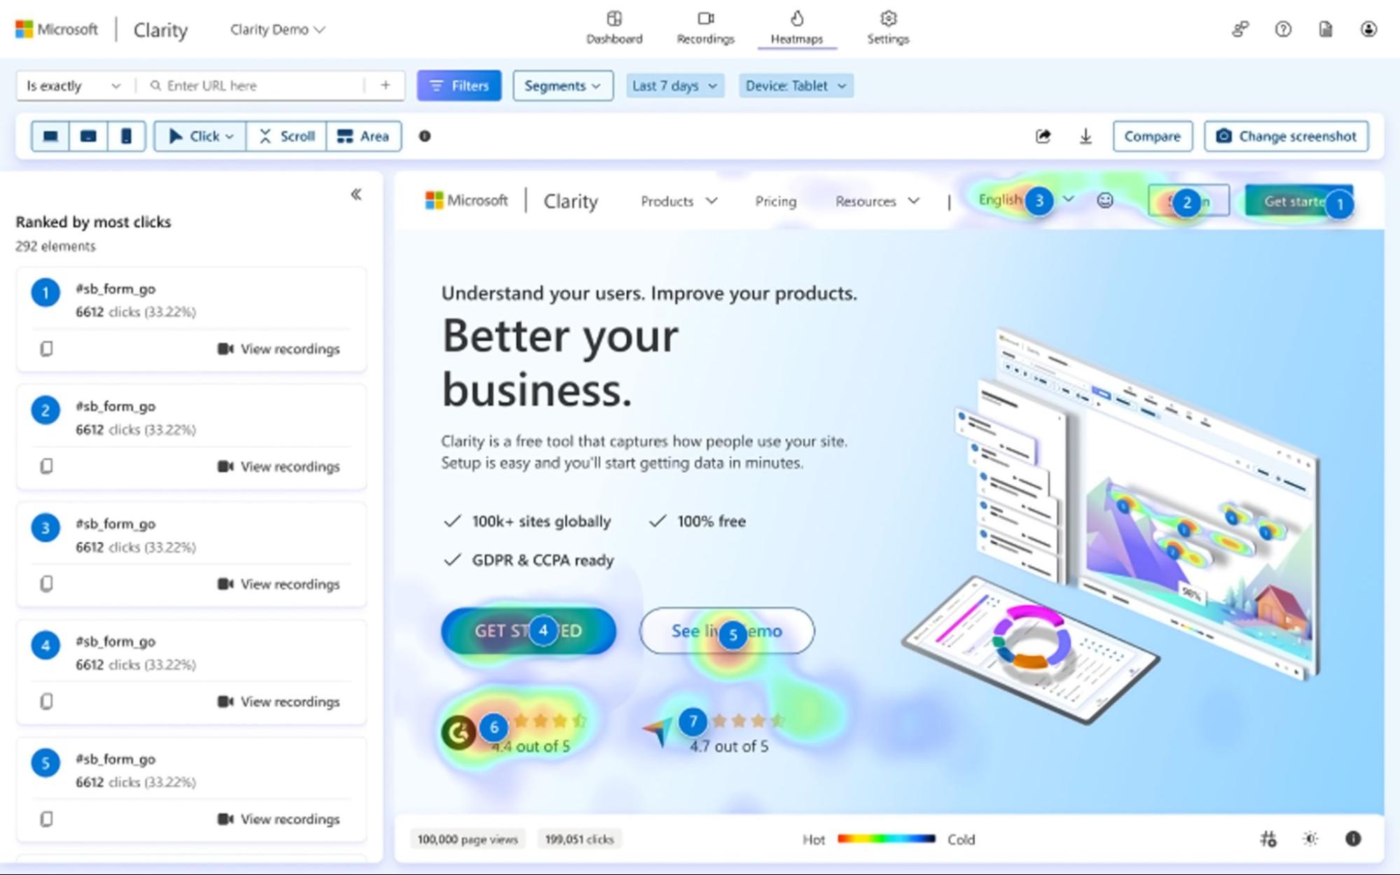Click the element-numbering hash icon
The height and width of the screenshot is (875, 1400).
pyautogui.click(x=1268, y=839)
